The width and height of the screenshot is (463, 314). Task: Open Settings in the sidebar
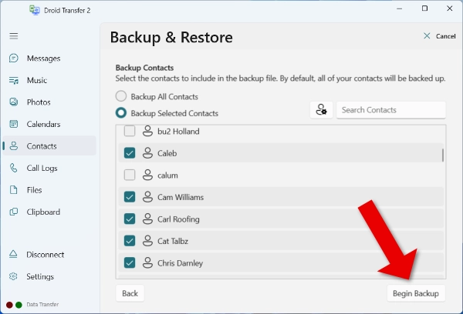(x=40, y=277)
